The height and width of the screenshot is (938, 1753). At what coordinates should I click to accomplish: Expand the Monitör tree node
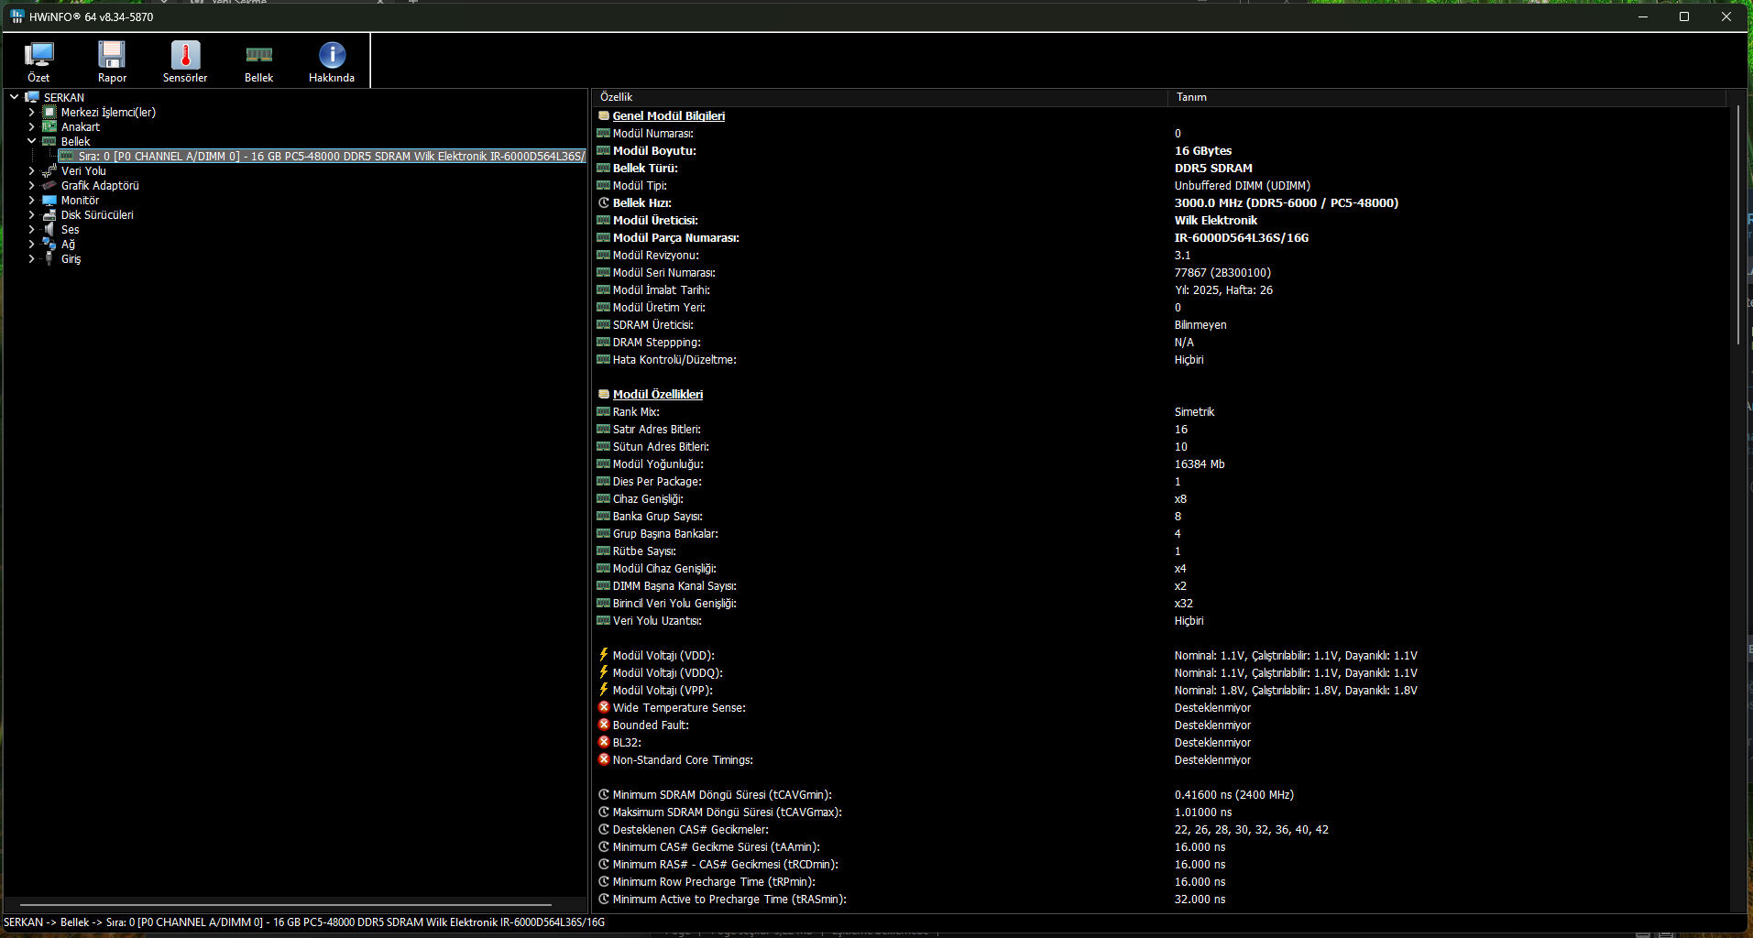click(32, 200)
